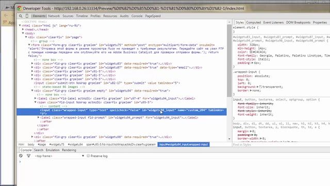Collapse the body element node
This screenshot has height=186, width=330.
click(x=23, y=33)
